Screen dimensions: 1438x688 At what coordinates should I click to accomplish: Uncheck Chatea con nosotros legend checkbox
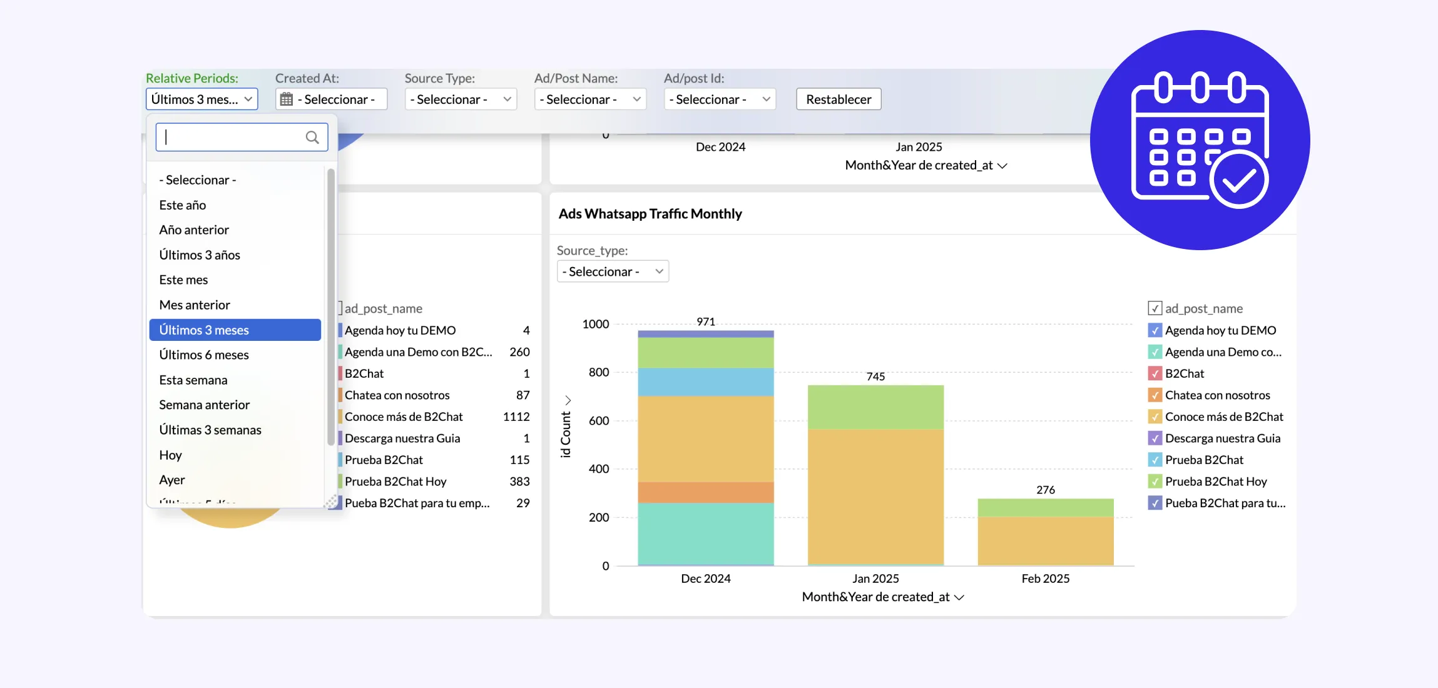click(1155, 395)
